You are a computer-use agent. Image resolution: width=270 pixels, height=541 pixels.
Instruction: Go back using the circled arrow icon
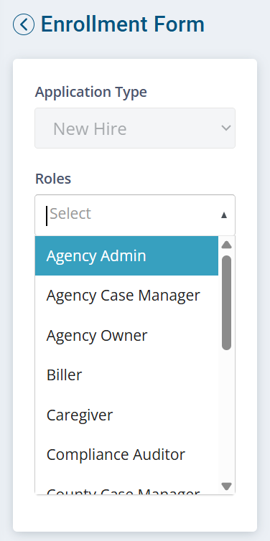click(24, 24)
